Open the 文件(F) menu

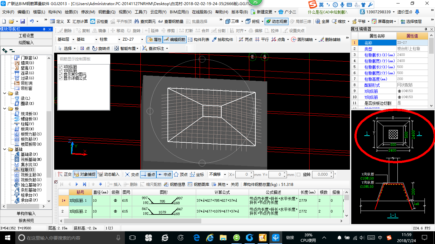8,12
